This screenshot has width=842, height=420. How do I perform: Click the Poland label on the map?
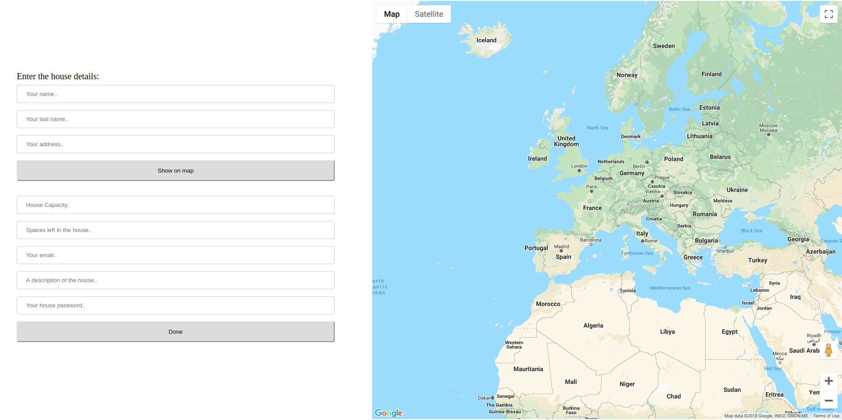point(673,159)
